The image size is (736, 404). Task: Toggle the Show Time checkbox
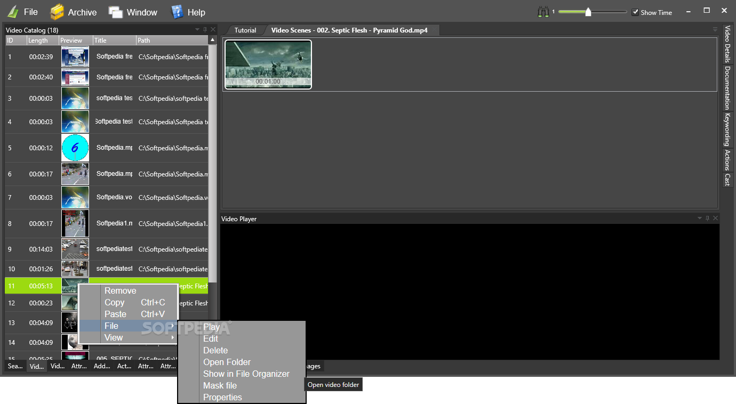[x=635, y=12]
